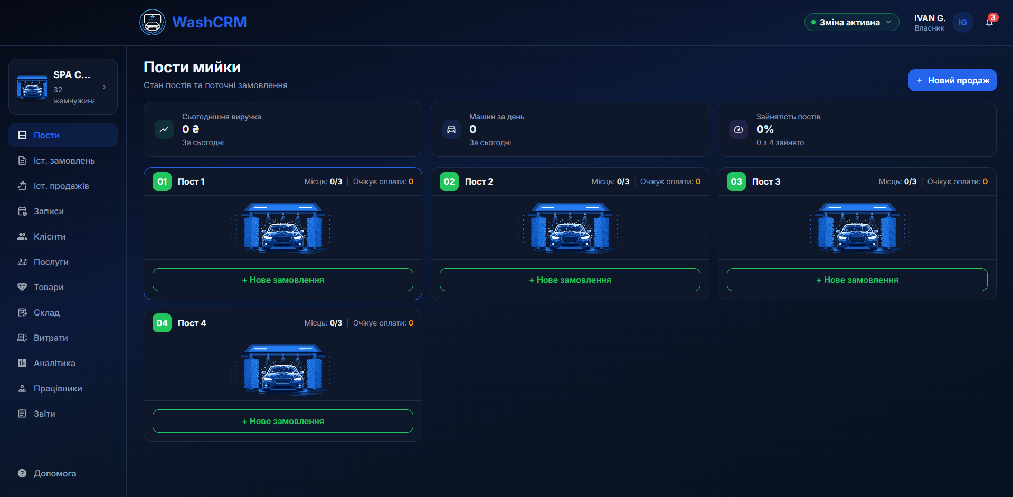The image size is (1013, 497).
Task: Click the Склад sidebar icon
Action: pos(22,312)
